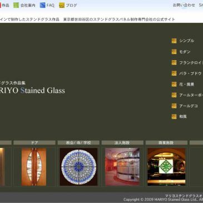203x203 pixels.
Task: View the green diamond panel thumbnail
Action: 166,167
